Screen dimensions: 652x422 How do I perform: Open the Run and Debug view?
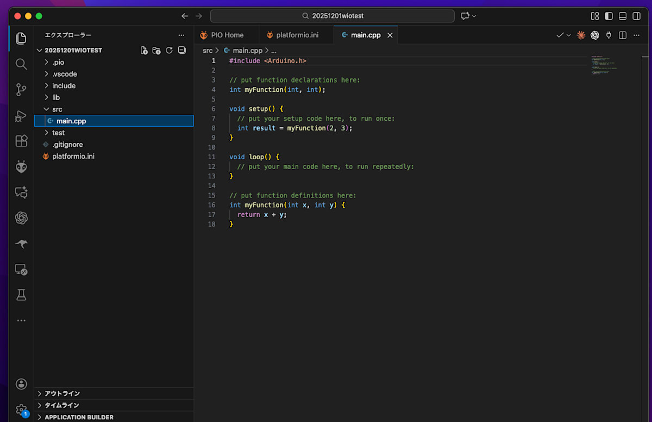pos(21,115)
